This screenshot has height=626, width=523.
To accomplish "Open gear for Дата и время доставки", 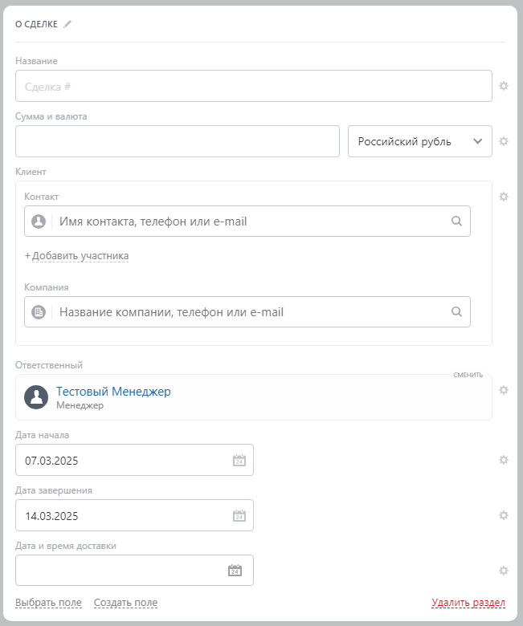I will (504, 571).
